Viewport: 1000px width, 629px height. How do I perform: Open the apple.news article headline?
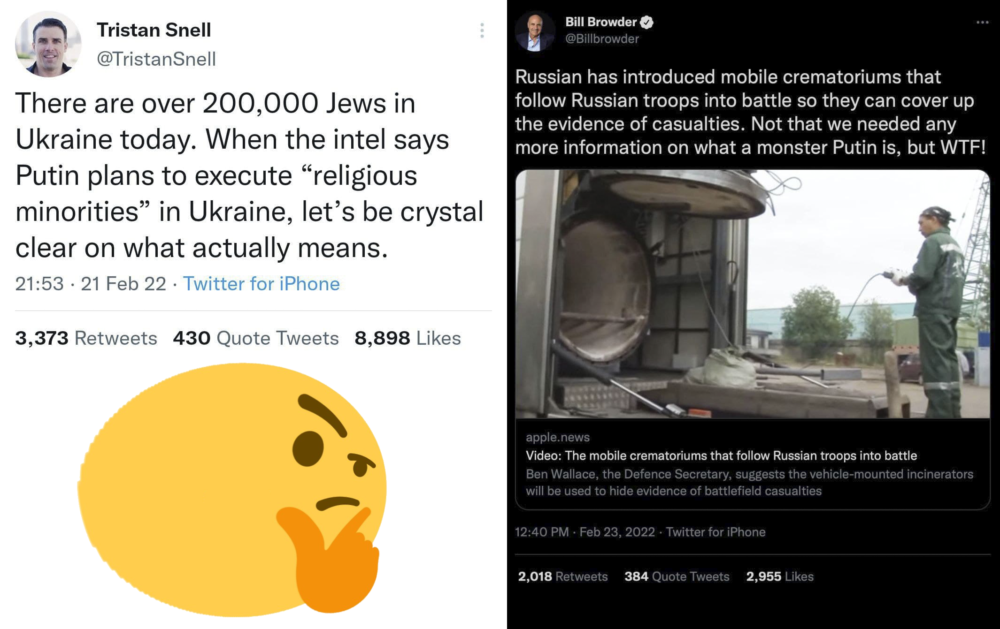pos(721,455)
